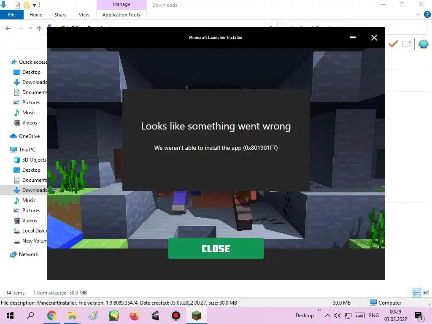Show hidden system tray icons
This screenshot has width=432, height=324.
tap(327, 316)
